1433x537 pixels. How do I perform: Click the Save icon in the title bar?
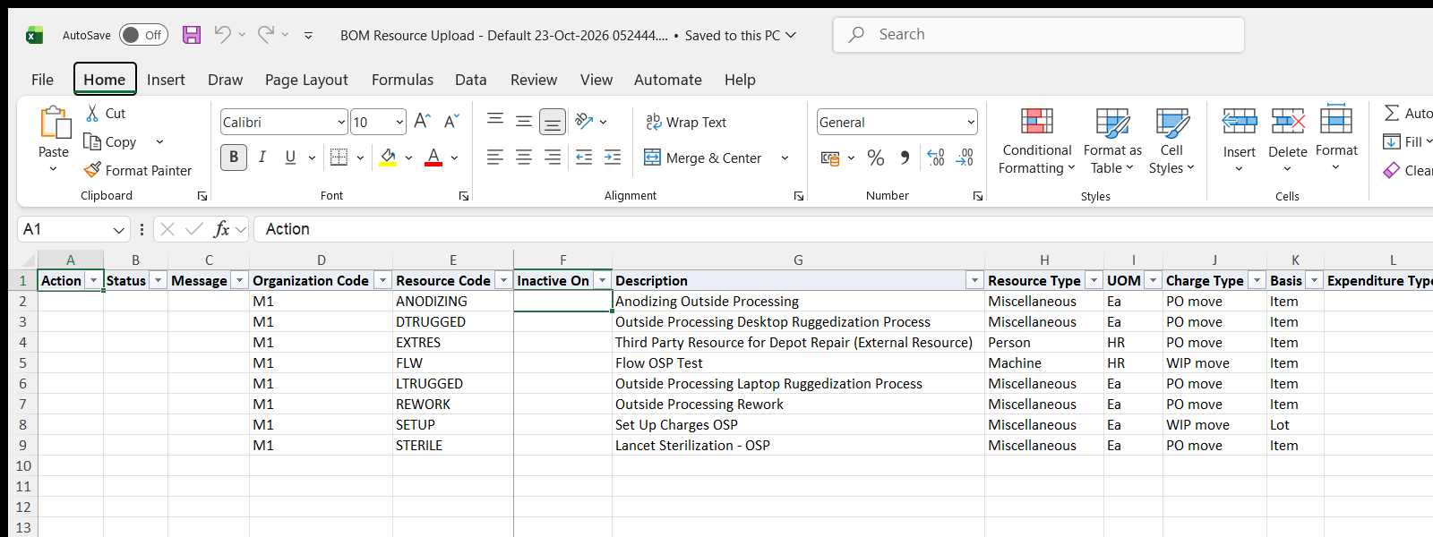[x=192, y=35]
